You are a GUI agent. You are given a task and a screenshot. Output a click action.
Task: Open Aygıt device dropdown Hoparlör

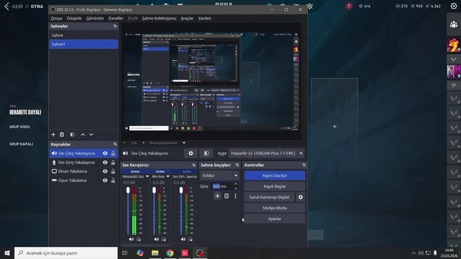click(267, 153)
